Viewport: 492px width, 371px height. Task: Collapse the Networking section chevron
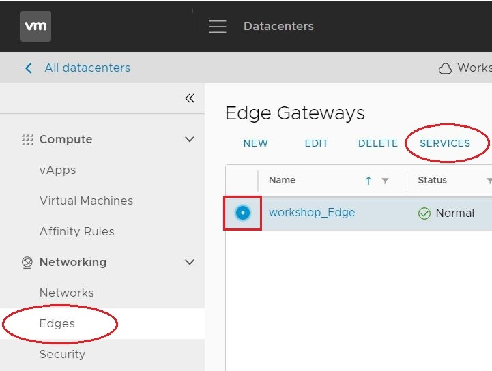coord(190,262)
